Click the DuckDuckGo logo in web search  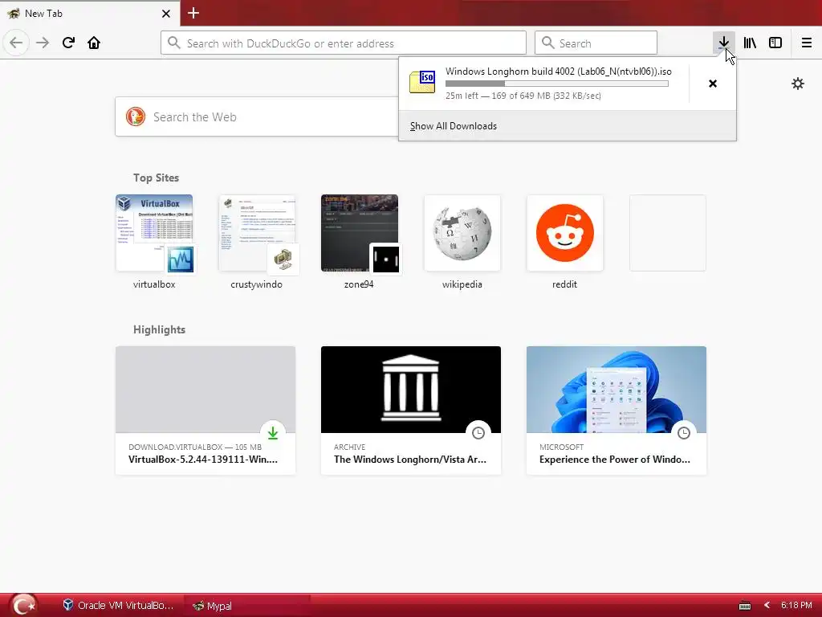coord(135,116)
